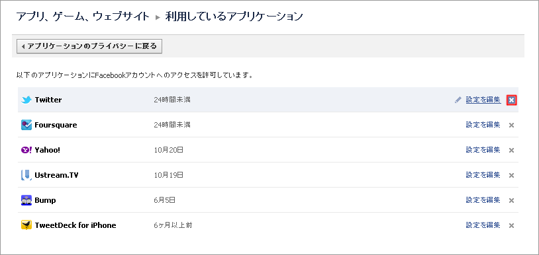Image resolution: width=539 pixels, height=255 pixels.
Task: Remove the Yahoo! application with X
Action: 511,150
